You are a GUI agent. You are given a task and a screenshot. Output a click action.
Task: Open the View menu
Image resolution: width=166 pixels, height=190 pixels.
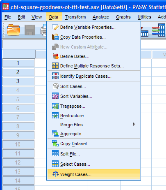pos(36,17)
